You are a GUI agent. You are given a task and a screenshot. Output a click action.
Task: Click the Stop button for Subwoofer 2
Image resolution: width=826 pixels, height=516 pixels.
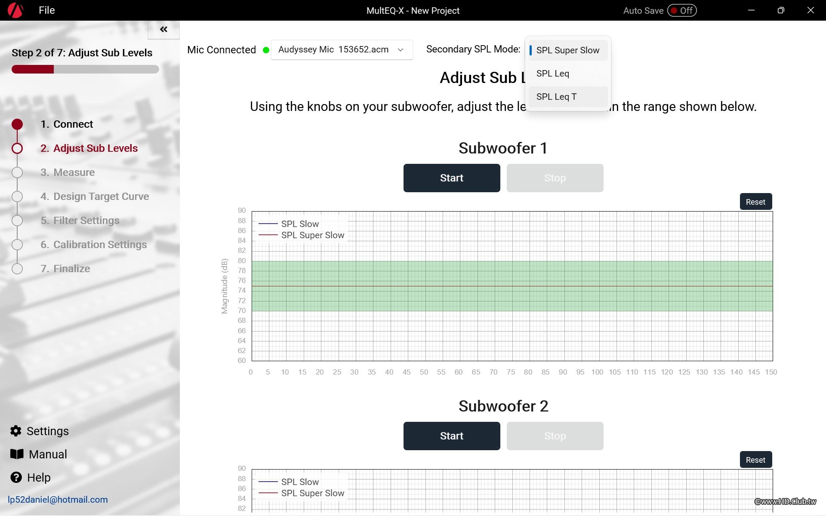pyautogui.click(x=555, y=436)
